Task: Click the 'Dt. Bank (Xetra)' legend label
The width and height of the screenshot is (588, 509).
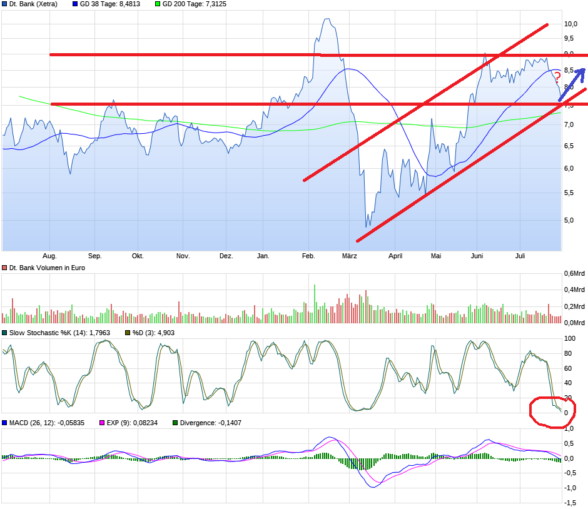Action: click(33, 4)
